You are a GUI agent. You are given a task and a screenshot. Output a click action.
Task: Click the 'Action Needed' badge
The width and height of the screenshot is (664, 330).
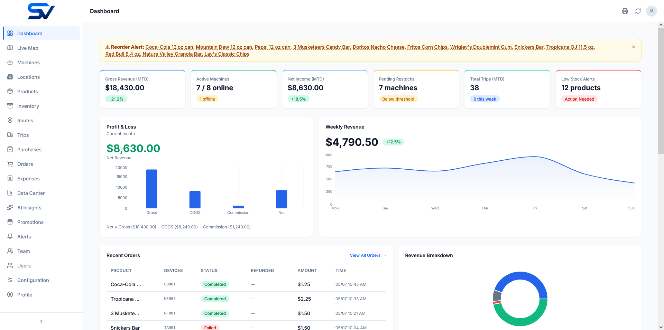coord(579,99)
